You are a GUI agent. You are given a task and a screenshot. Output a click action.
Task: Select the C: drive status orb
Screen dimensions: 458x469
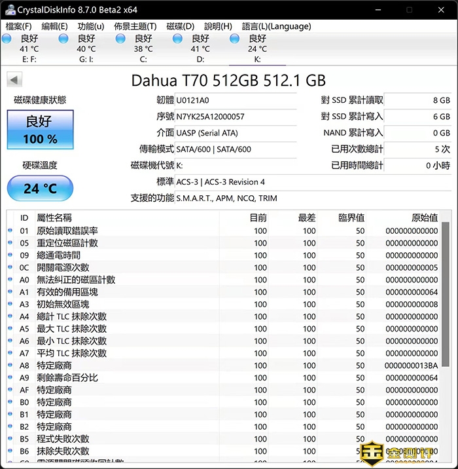coord(121,39)
